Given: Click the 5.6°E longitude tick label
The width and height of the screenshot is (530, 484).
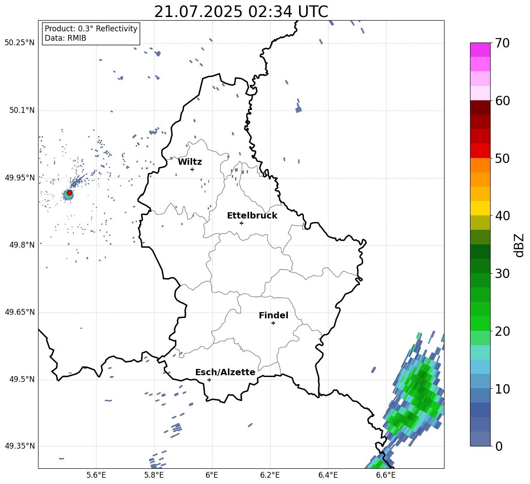Looking at the screenshot, I should pos(96,475).
